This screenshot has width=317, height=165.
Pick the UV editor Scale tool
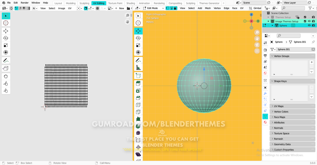(x=6, y=45)
